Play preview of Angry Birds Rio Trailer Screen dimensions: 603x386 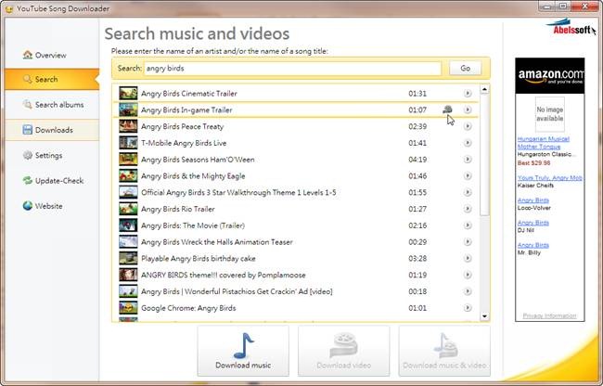[468, 209]
